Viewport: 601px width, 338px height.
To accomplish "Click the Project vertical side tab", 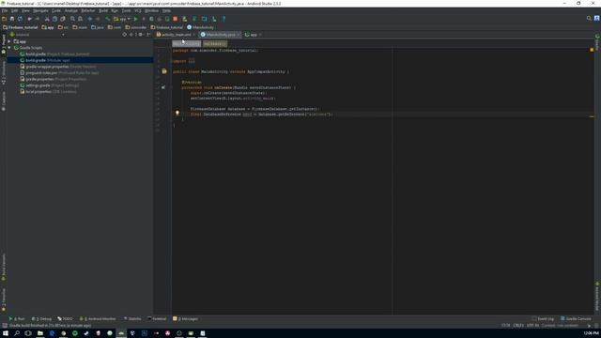I will click(x=4, y=44).
